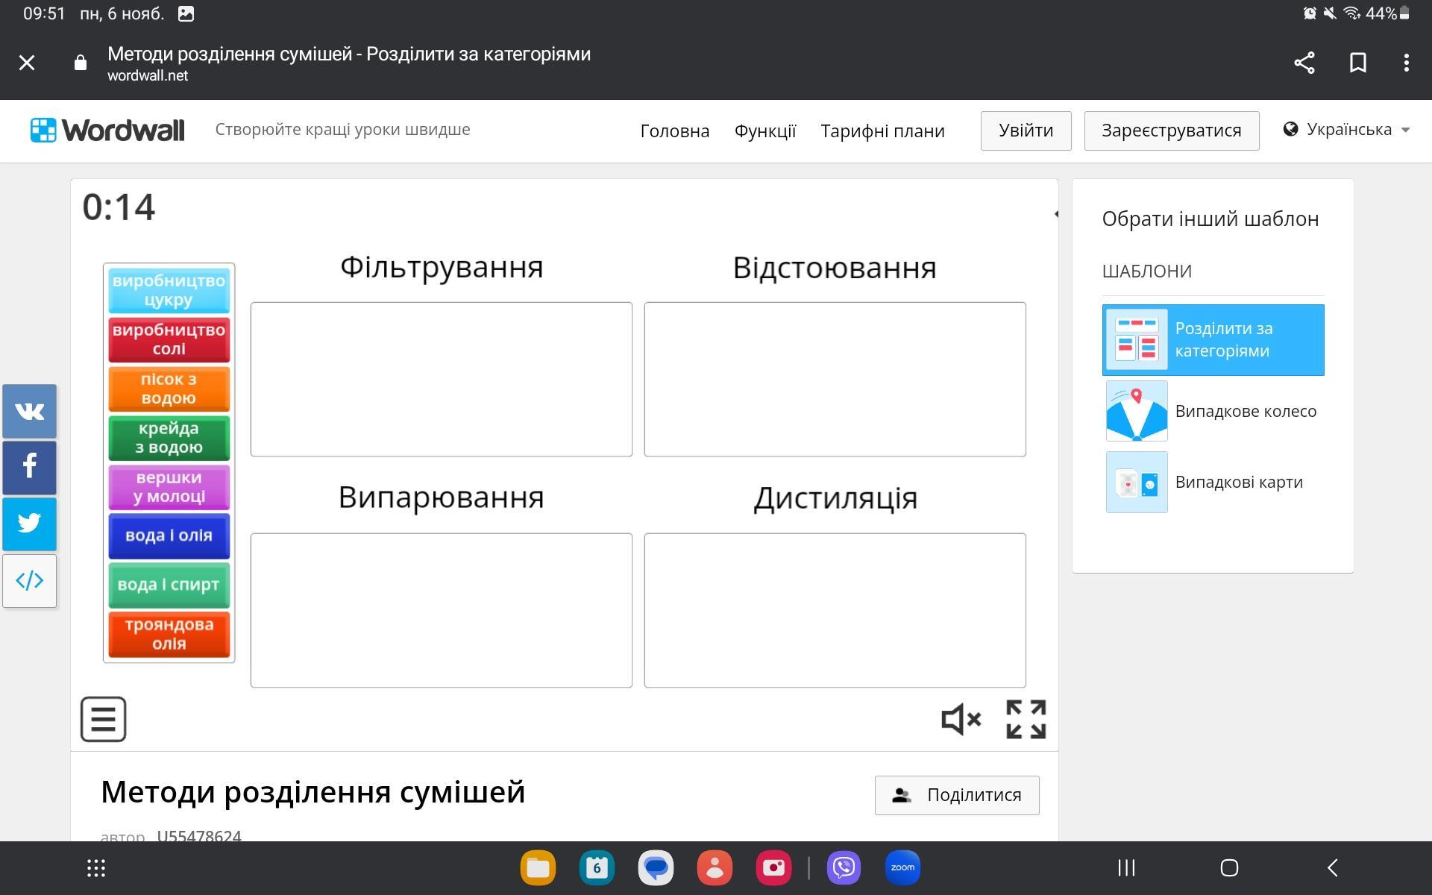This screenshot has height=895, width=1432.
Task: Tap the recent apps navigation button
Action: pyautogui.click(x=1126, y=868)
